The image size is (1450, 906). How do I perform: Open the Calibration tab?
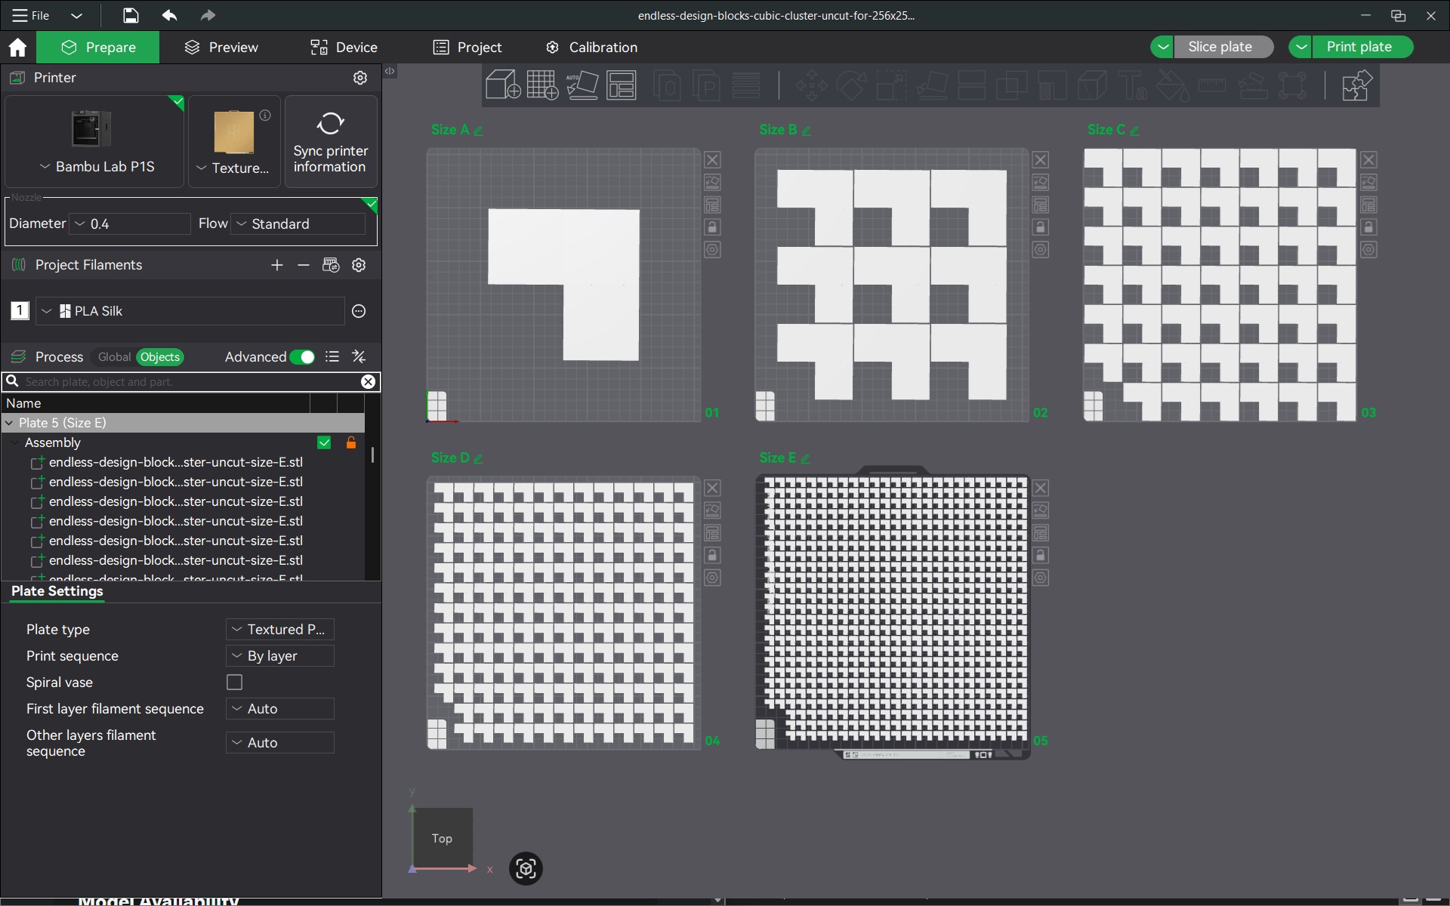coord(591,48)
